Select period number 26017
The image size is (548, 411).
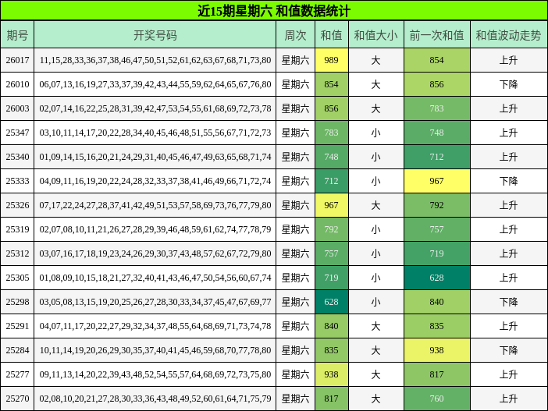pyautogui.click(x=17, y=60)
